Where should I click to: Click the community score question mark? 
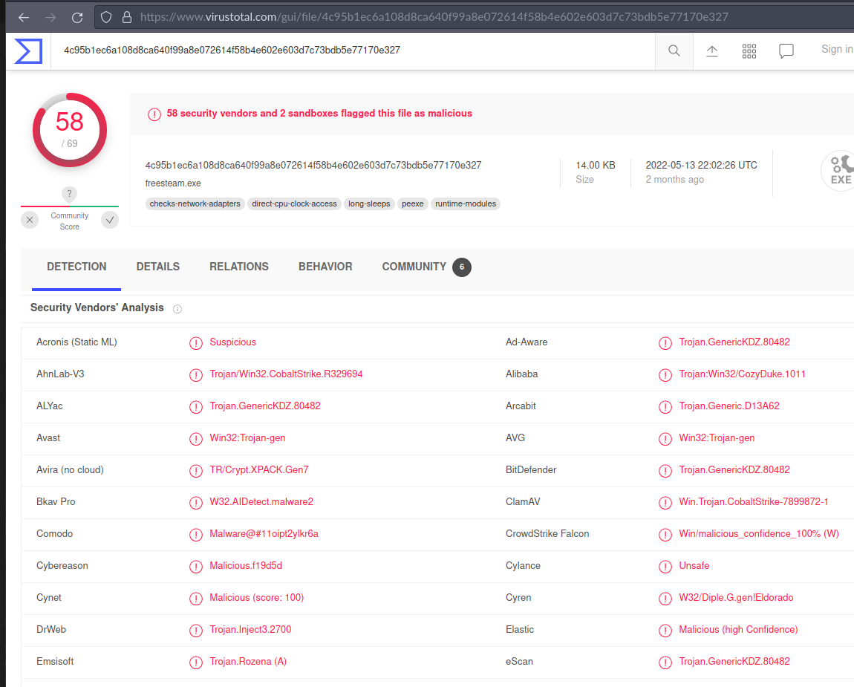pos(69,194)
